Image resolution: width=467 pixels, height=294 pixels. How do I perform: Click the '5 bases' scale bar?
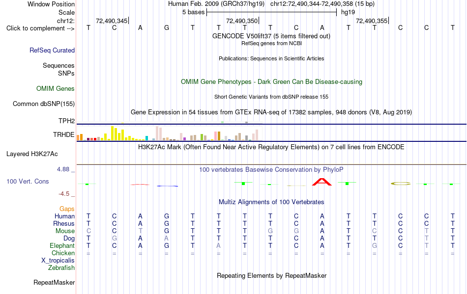pos(272,12)
